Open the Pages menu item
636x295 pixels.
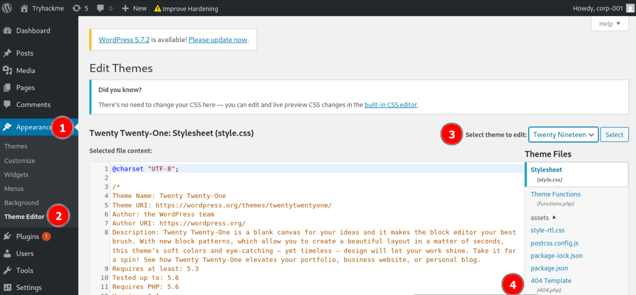(25, 87)
